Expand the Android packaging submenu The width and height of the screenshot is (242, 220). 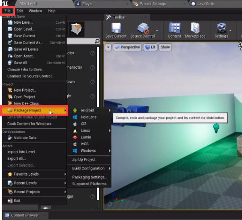89,110
